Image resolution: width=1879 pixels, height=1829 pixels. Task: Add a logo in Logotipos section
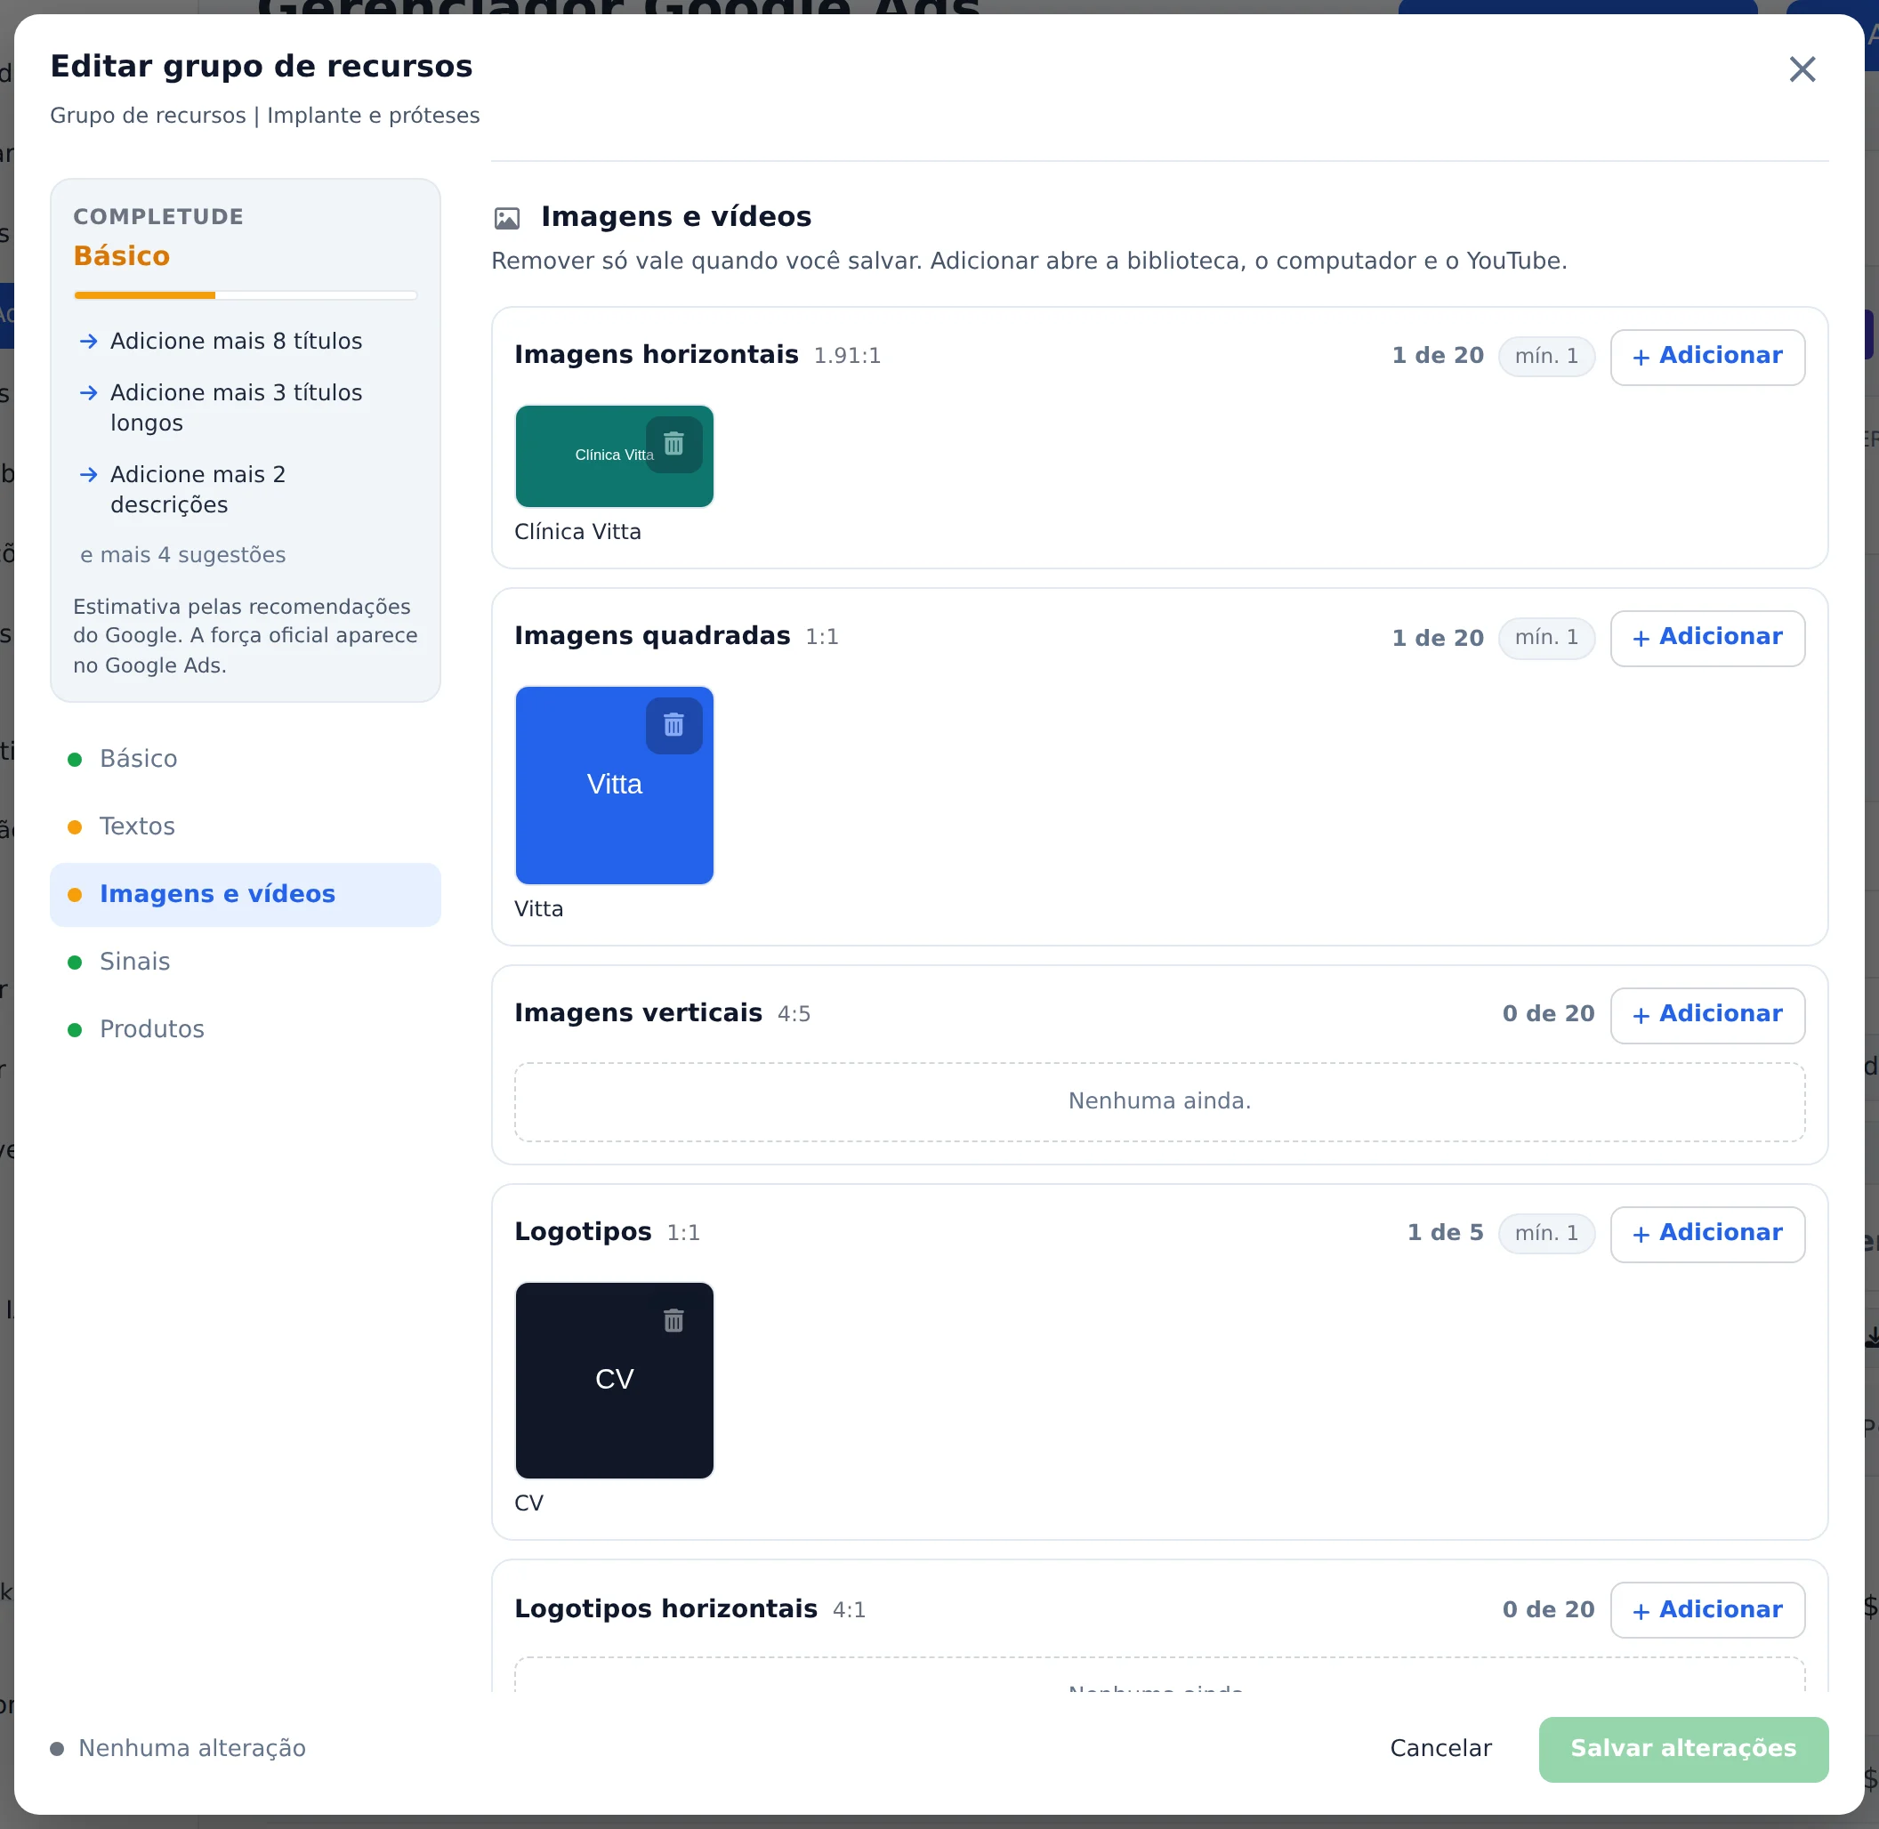1707,1235
